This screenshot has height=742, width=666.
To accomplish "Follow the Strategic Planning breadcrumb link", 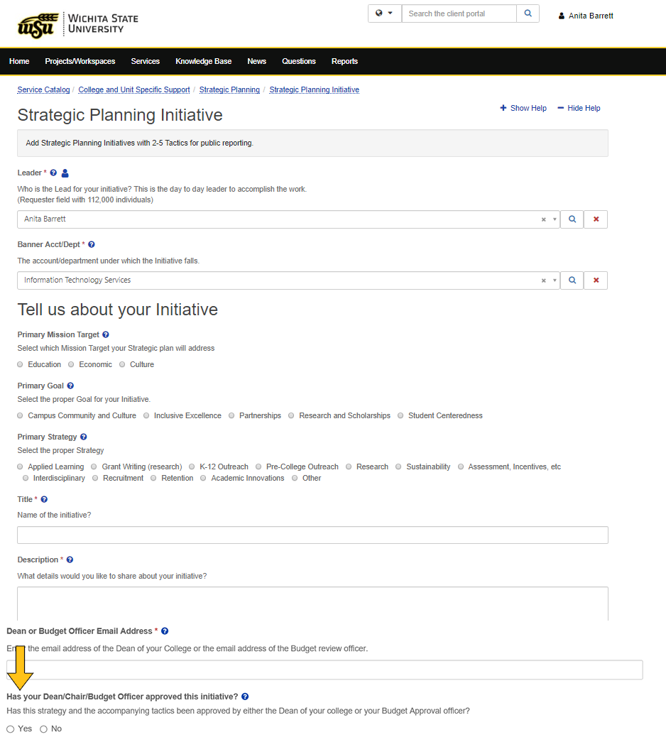I will click(x=229, y=89).
